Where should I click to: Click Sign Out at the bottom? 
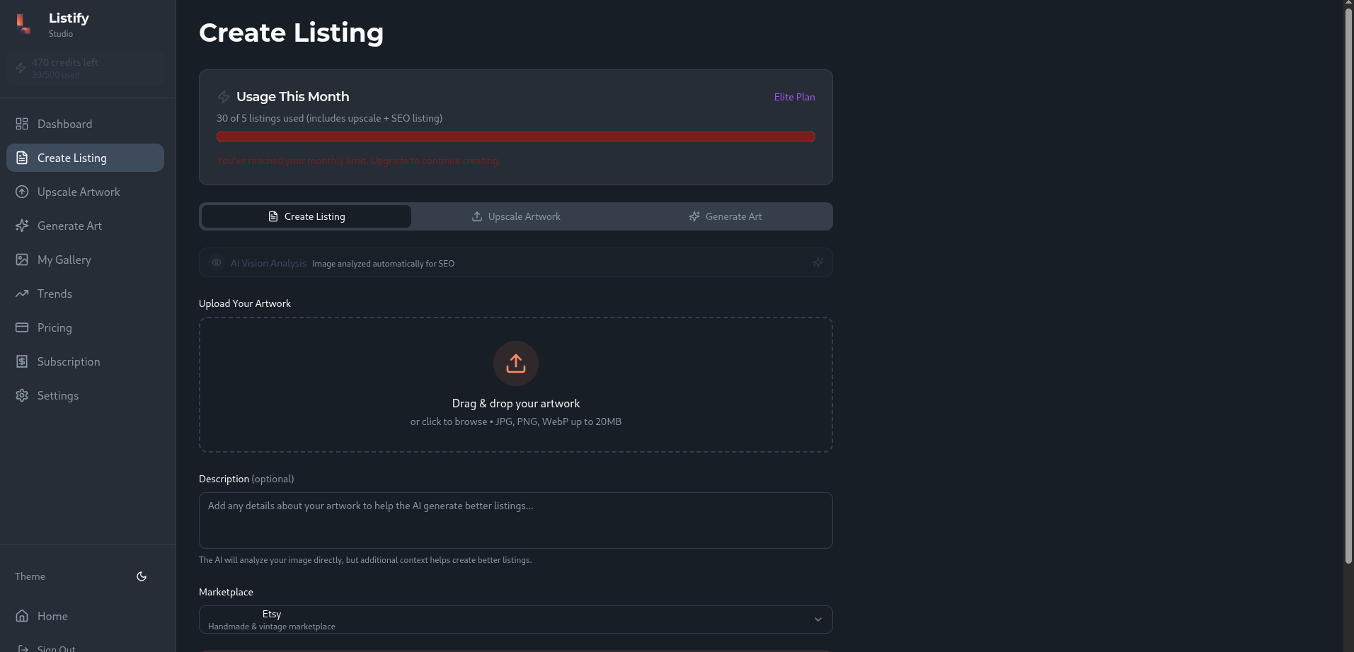click(x=57, y=648)
